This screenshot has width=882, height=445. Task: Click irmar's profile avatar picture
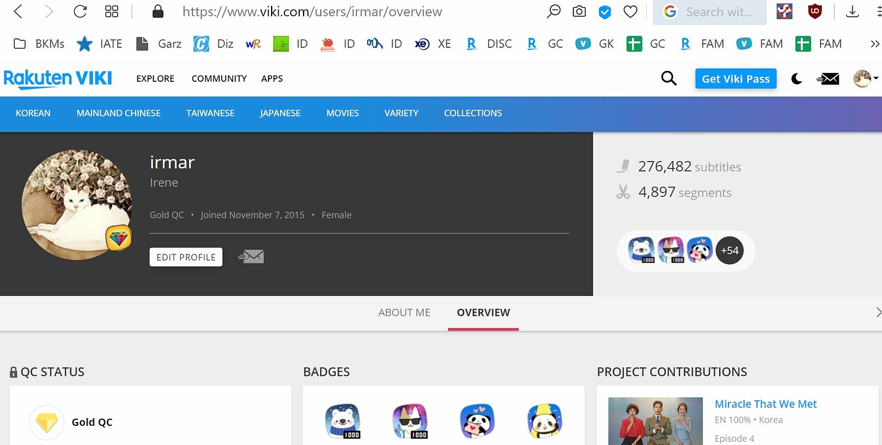point(77,205)
